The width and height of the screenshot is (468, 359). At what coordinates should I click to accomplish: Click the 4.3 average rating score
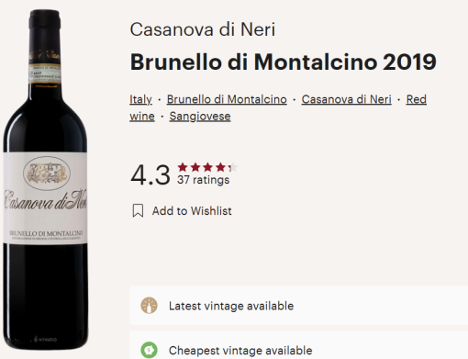[150, 175]
